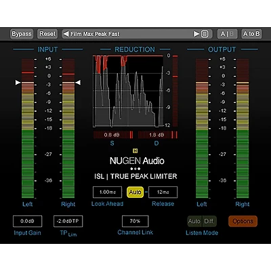Toggle the A|B comparison button
Screen dimensions: 271x271
click(227, 34)
